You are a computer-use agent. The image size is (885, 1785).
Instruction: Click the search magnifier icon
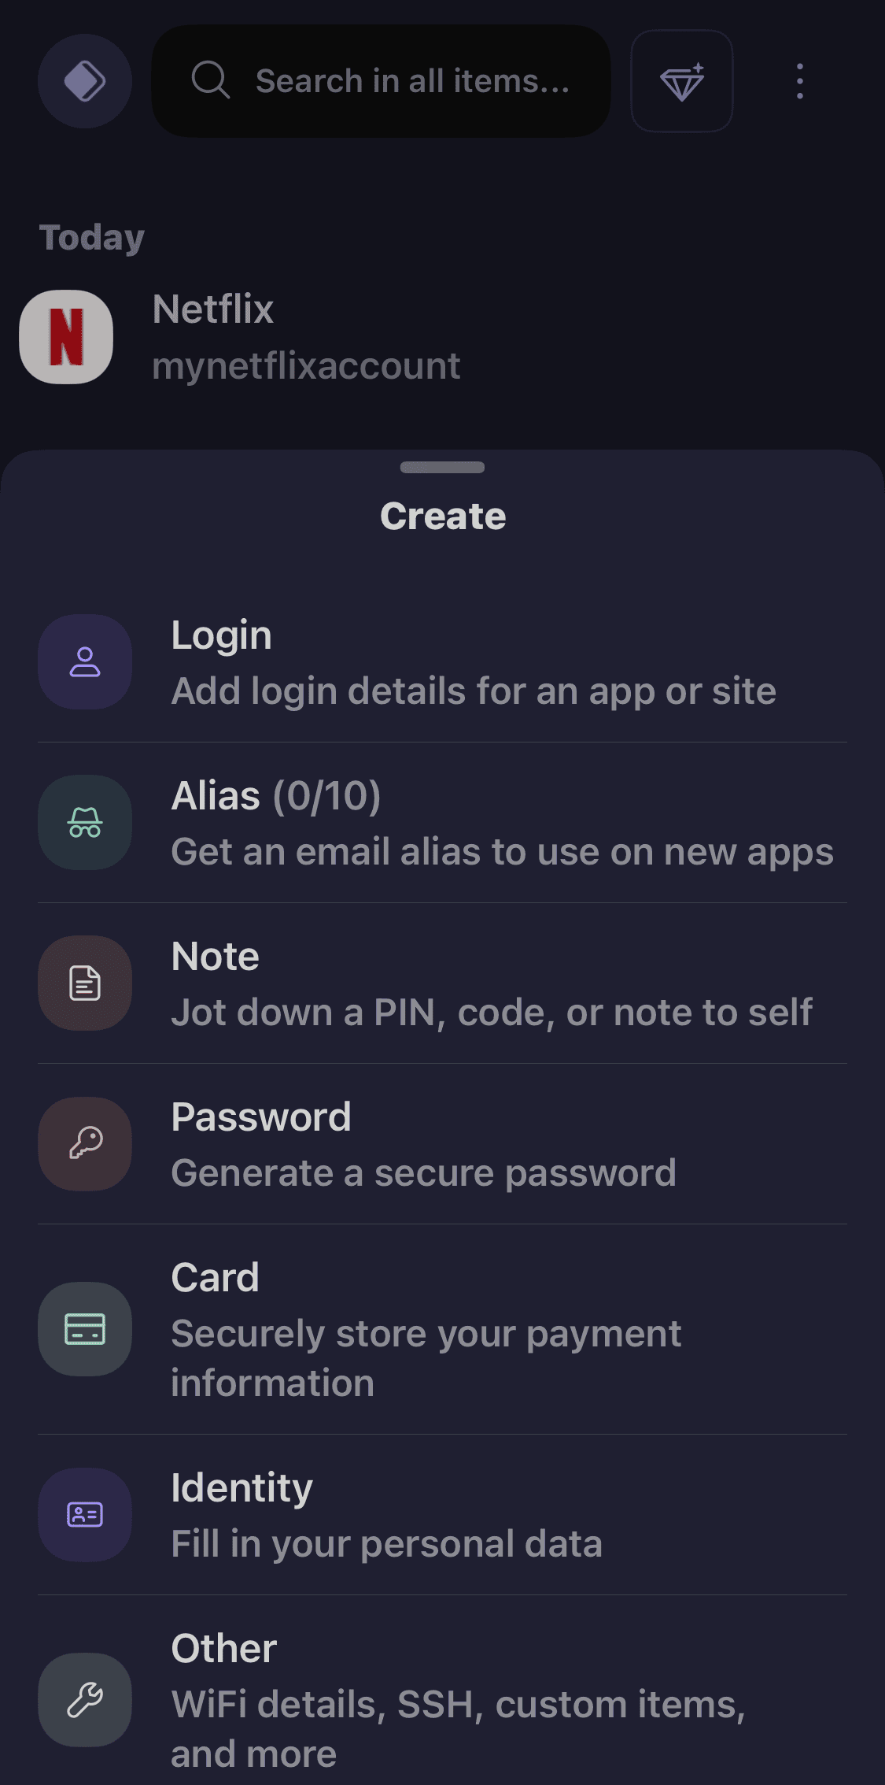coord(211,81)
